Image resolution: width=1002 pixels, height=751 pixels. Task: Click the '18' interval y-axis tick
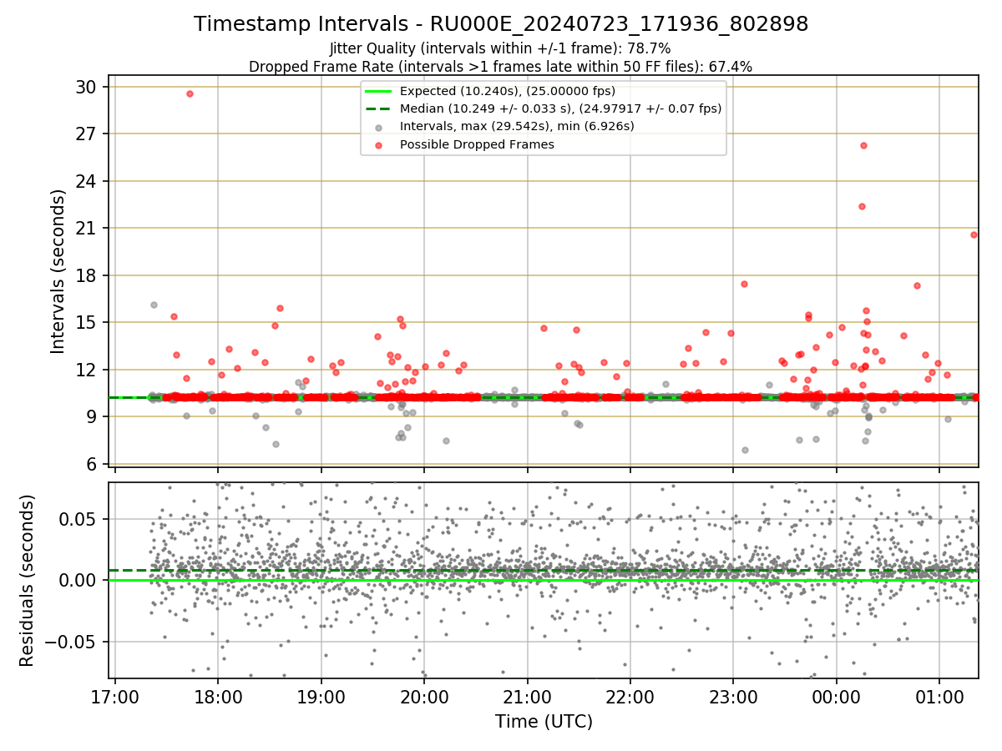[x=89, y=275]
